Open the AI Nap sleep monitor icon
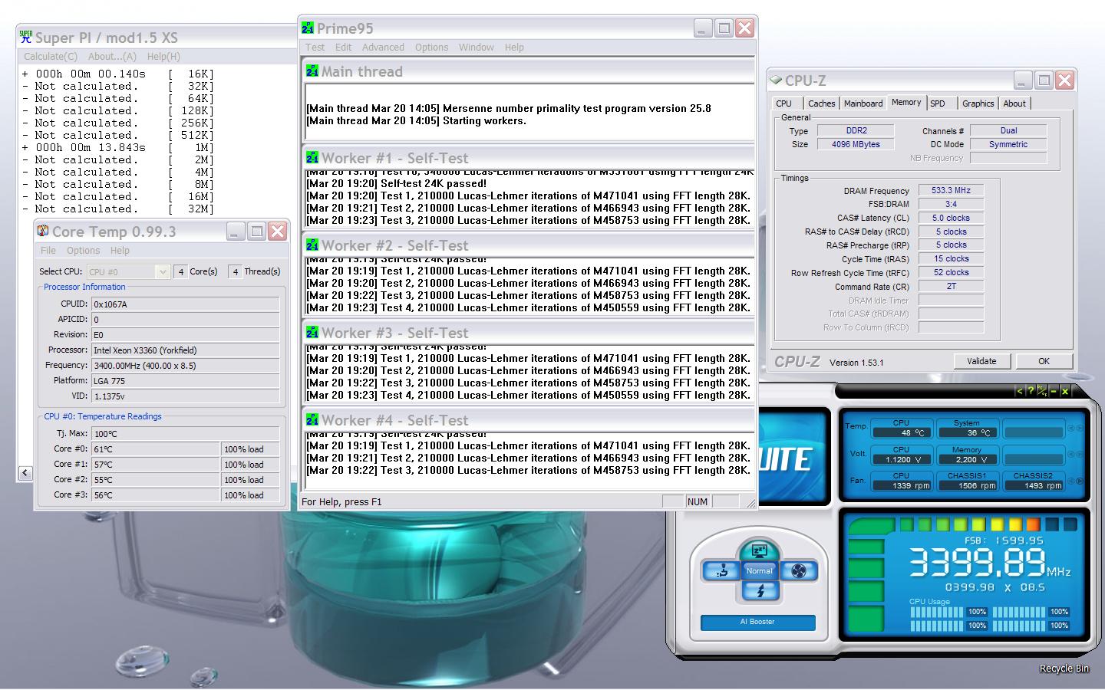1105x690 pixels. pos(759,550)
